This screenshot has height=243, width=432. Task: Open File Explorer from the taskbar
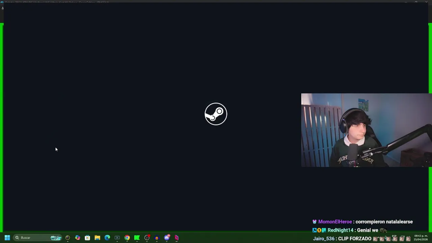pos(97,238)
